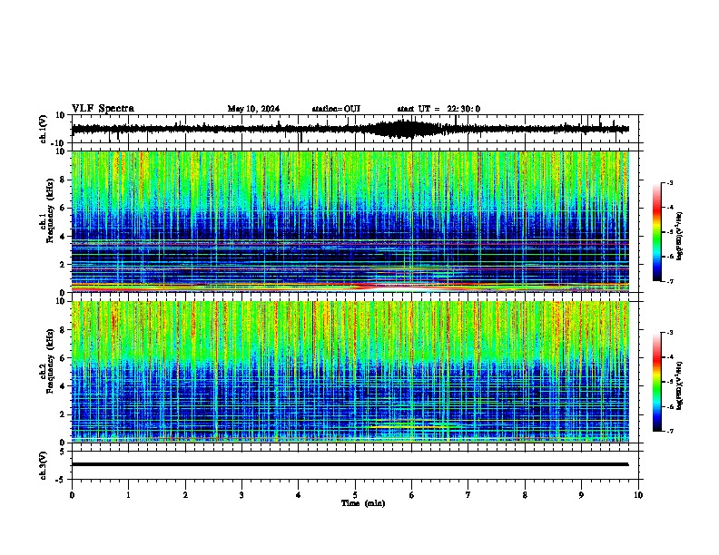
Task: Click the "station=OUI" label
Action: pyautogui.click(x=336, y=109)
